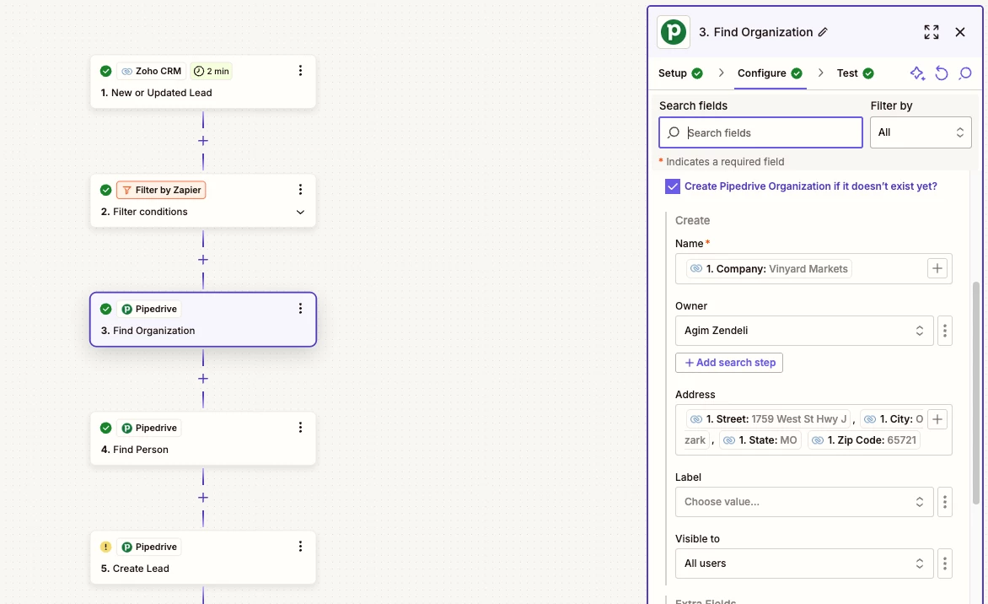This screenshot has height=604, width=988.
Task: Open the three-dot menu on Create Lead step
Action: 301,546
